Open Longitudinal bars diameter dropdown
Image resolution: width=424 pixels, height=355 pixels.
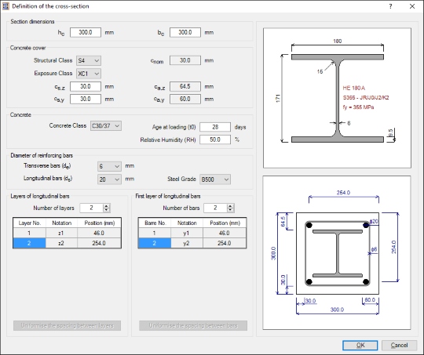[x=109, y=179]
